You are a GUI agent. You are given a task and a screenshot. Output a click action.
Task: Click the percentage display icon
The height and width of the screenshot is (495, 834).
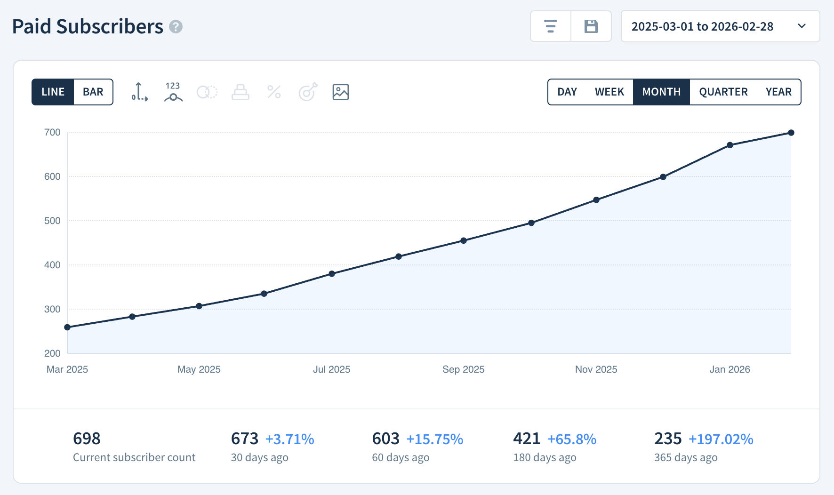274,92
